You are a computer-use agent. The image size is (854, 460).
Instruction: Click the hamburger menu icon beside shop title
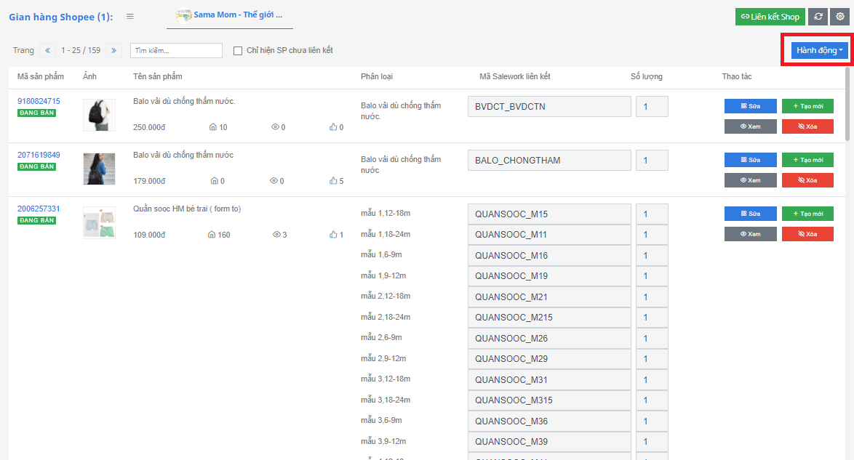[130, 16]
